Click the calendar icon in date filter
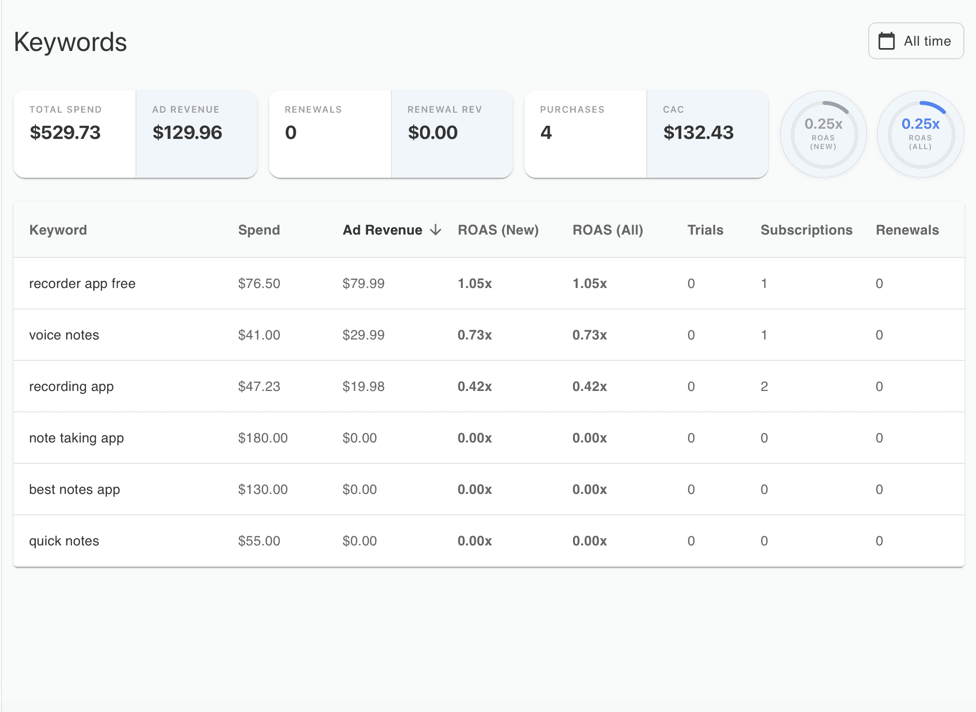This screenshot has height=712, width=976. point(886,41)
